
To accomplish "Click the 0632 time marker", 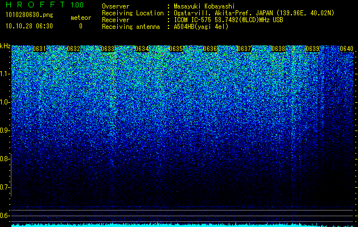I will pos(73,49).
